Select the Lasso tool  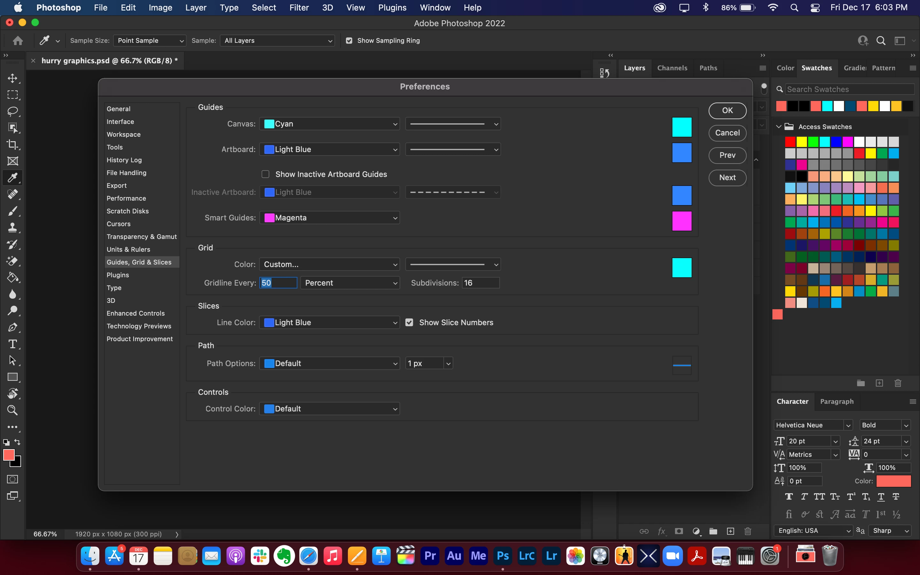click(x=12, y=111)
